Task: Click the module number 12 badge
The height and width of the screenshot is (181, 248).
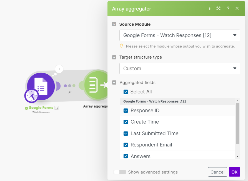Action: [56, 108]
